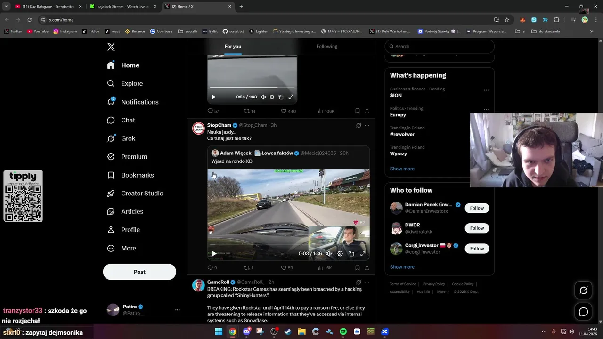603x339 pixels.
Task: Follow Damian Panek
Action: (477, 208)
